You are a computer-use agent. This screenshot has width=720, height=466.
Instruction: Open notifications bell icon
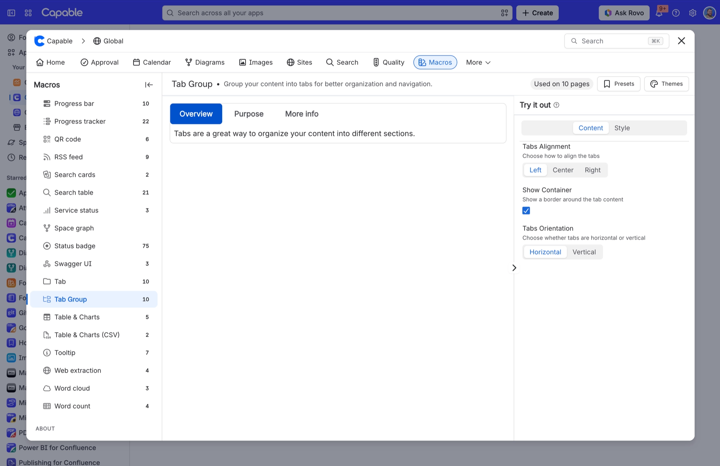point(659,13)
